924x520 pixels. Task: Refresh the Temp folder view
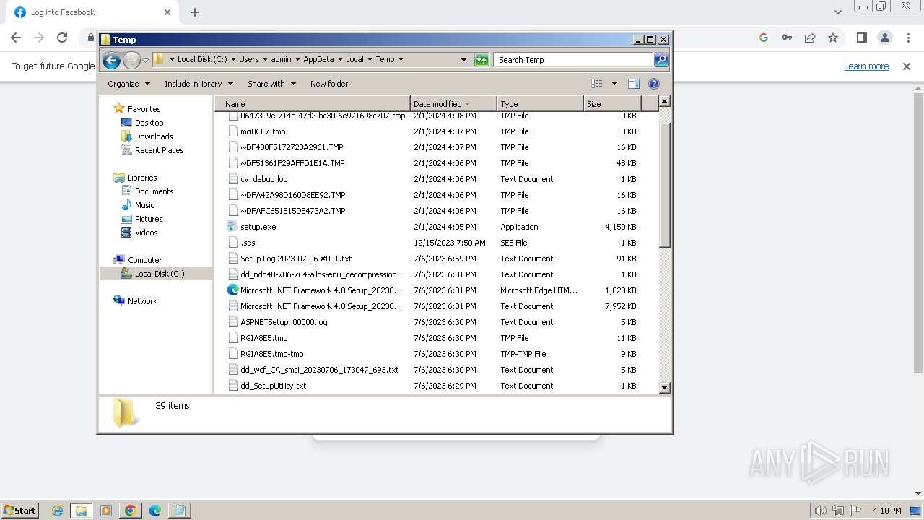pos(481,60)
